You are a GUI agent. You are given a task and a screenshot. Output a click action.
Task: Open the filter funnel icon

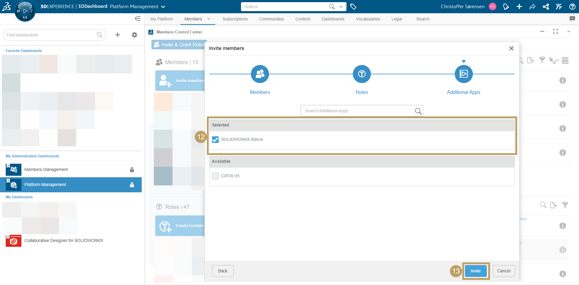[542, 60]
